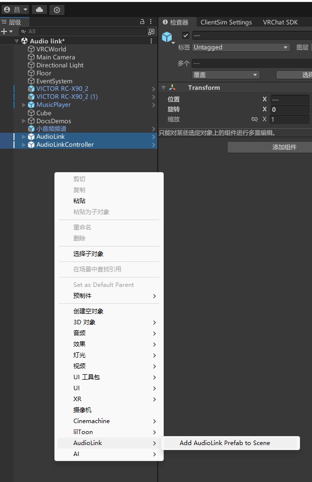This screenshot has height=482, width=312.
Task: Open the 效果 submenu
Action: point(109,344)
